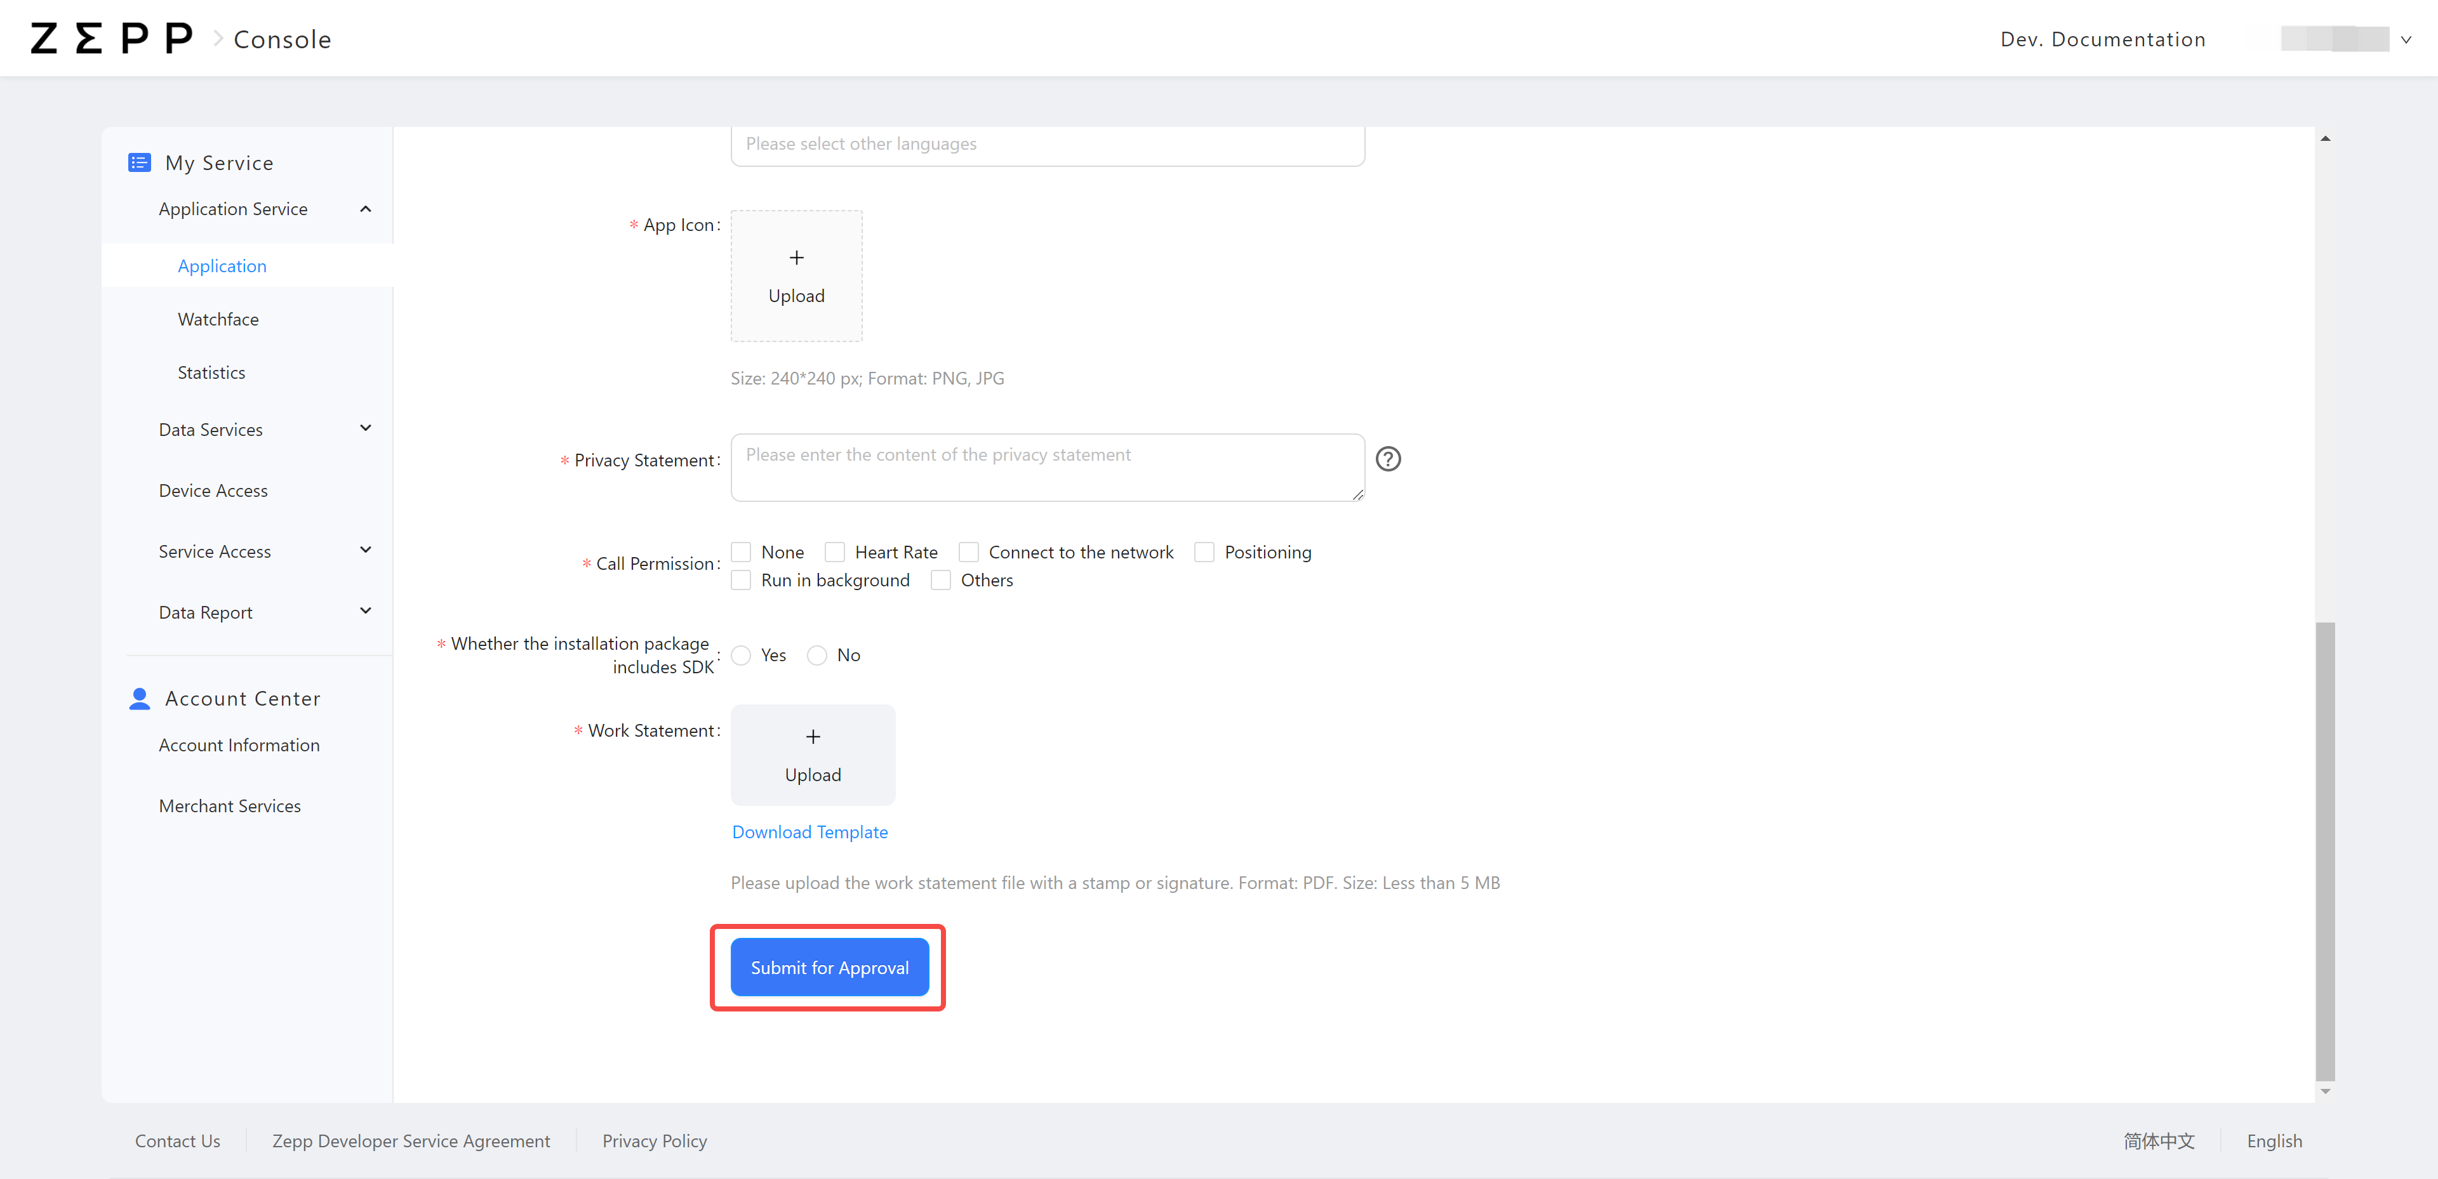Click the Download Template link
Viewport: 2438px width, 1179px height.
pyautogui.click(x=809, y=832)
